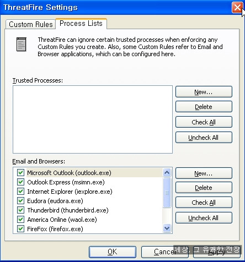This screenshot has height=262, width=245.
Task: Uncheck the FireFox (firefox.exe) checkbox
Action: tap(20, 229)
